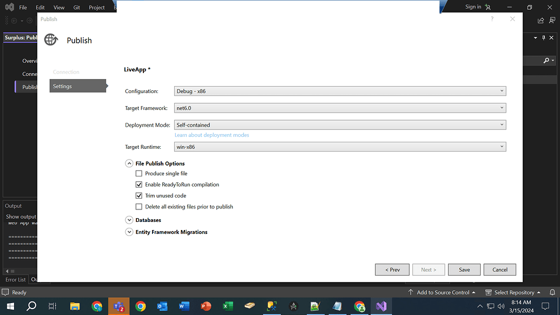Expand the Databases section
The width and height of the screenshot is (560, 315).
tap(129, 220)
